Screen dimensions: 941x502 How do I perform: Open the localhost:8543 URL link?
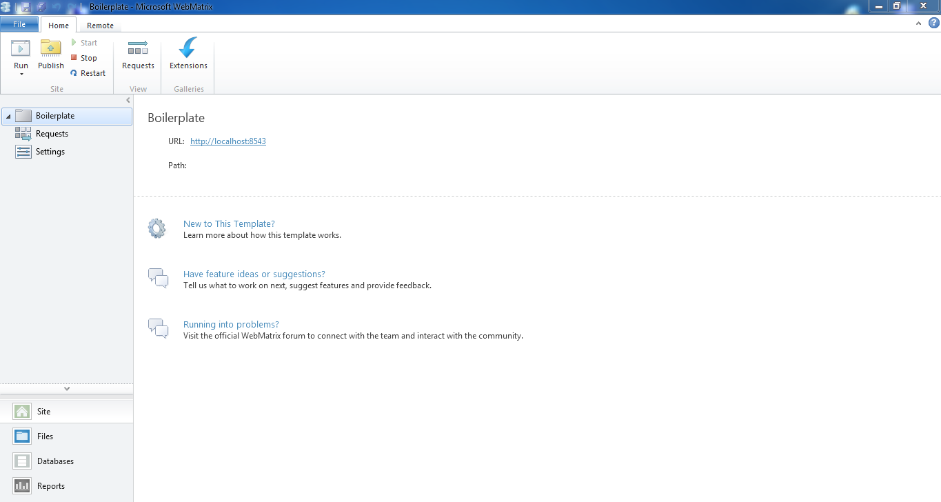point(227,141)
